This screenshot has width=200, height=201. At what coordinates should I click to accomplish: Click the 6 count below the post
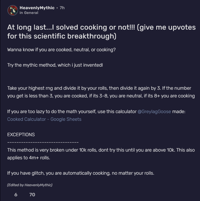[x=16, y=194]
